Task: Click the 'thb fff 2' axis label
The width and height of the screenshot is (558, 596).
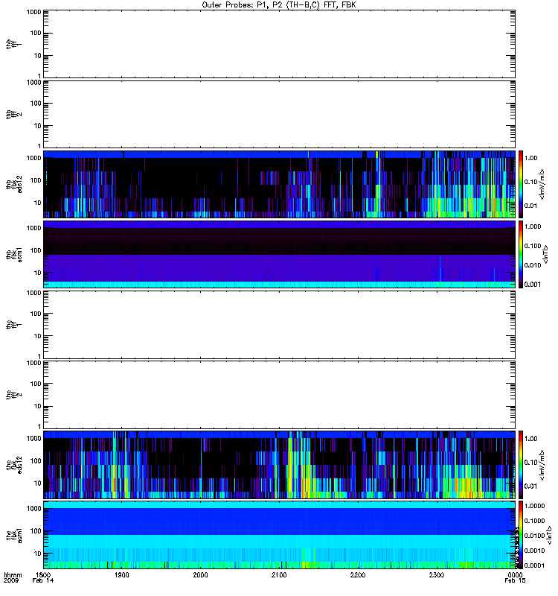Action: [14, 115]
